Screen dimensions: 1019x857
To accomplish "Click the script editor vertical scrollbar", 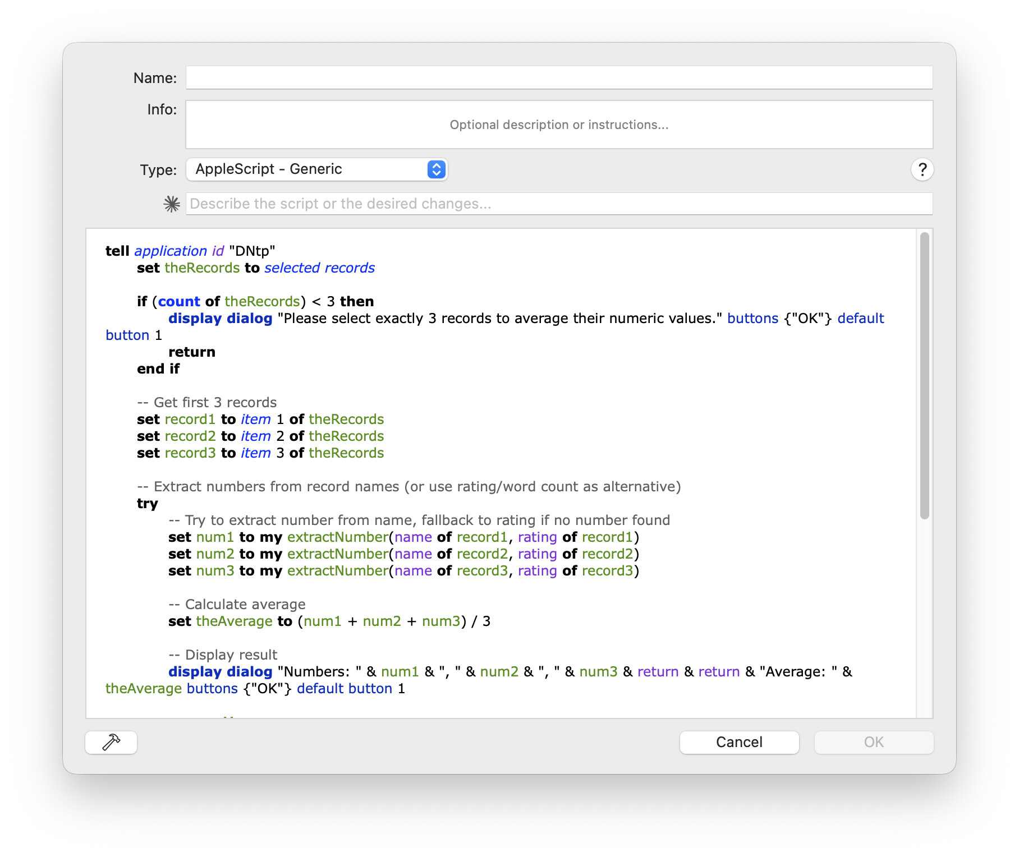I will point(924,376).
